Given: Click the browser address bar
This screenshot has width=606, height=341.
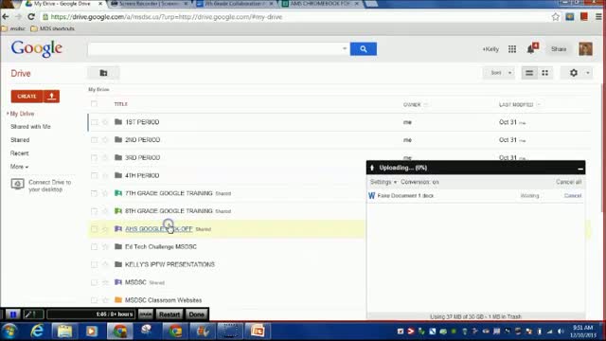Looking at the screenshot, I should (295, 17).
